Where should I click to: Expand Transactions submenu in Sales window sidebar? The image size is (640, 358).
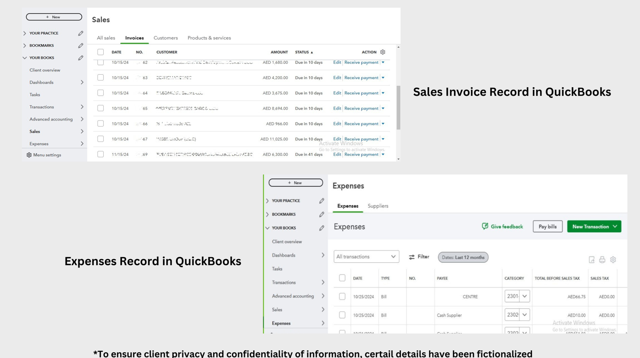click(82, 107)
